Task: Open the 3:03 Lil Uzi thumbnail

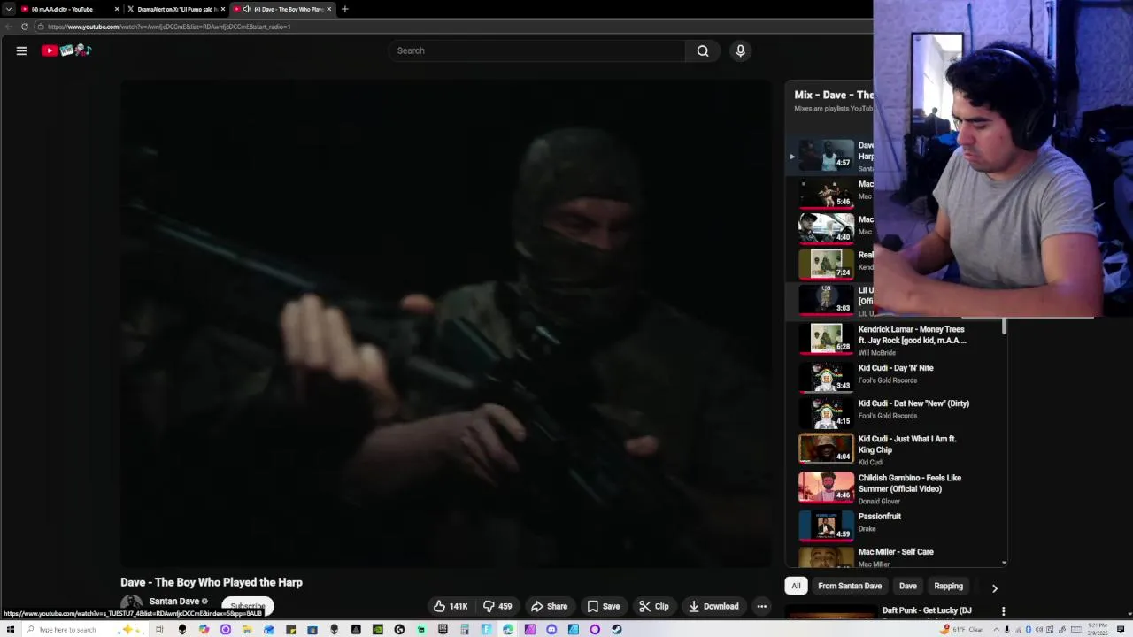Action: [826, 299]
